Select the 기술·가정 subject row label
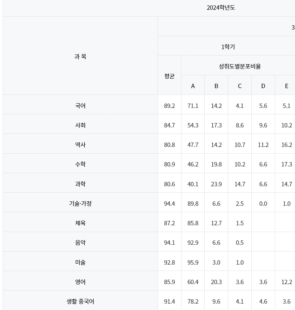 click(80, 204)
